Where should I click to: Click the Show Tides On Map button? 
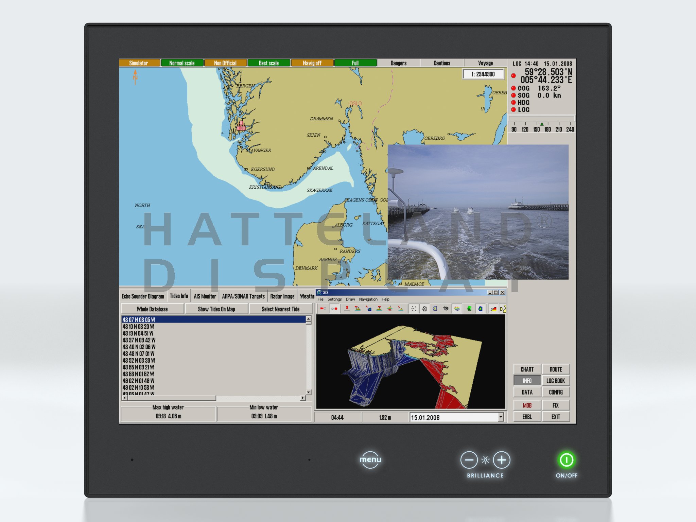216,309
